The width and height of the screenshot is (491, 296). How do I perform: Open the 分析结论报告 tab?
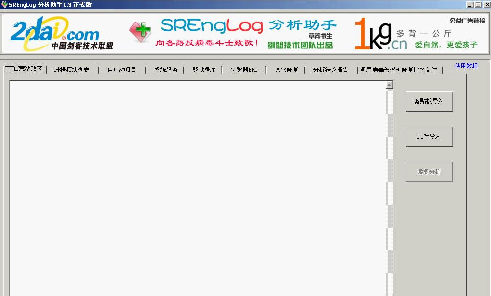[331, 70]
